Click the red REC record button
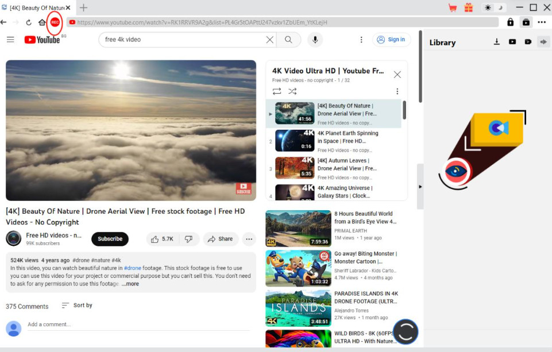 coord(55,22)
